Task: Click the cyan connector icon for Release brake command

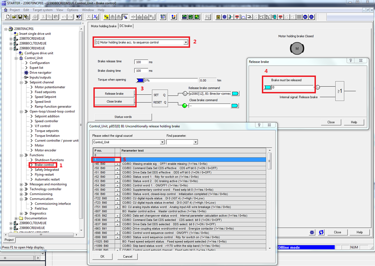Action: pos(235,94)
